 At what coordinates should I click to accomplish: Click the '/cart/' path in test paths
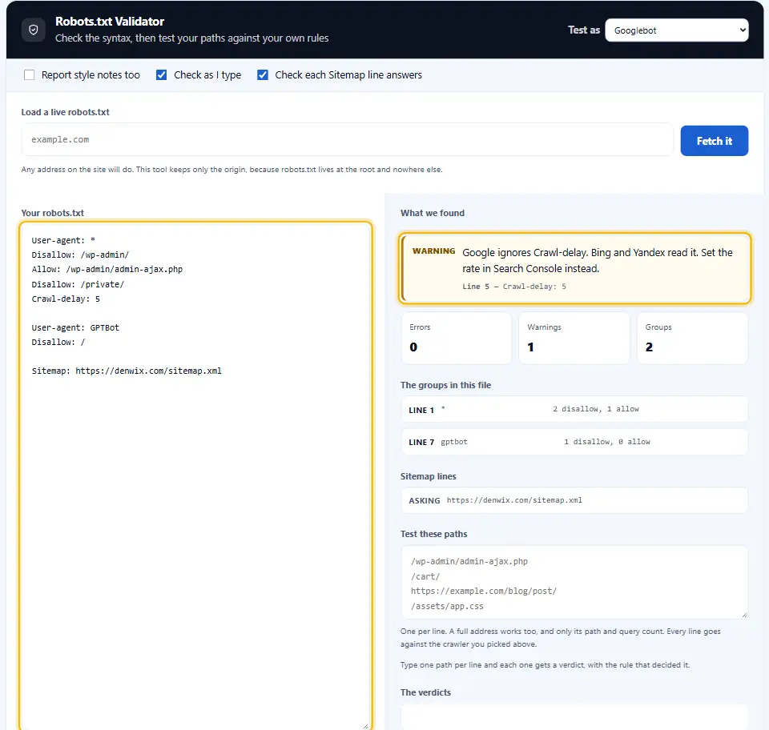point(425,576)
